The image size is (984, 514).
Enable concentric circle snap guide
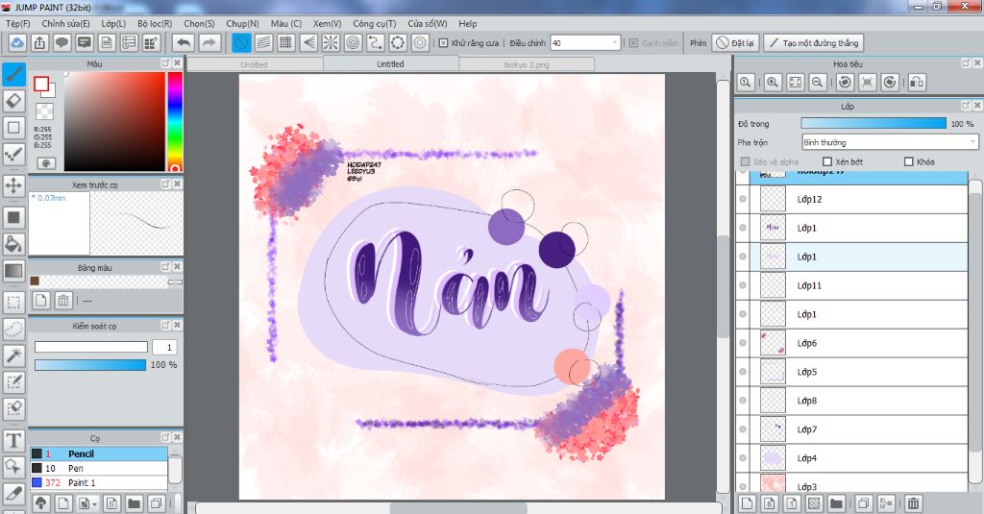354,42
